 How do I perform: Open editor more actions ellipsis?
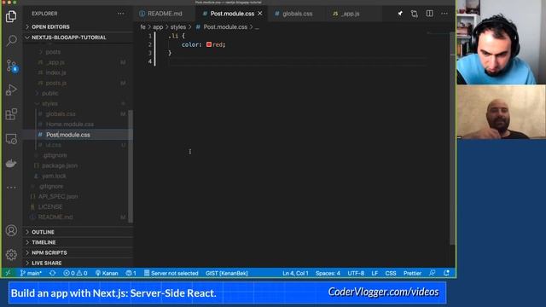coord(444,14)
